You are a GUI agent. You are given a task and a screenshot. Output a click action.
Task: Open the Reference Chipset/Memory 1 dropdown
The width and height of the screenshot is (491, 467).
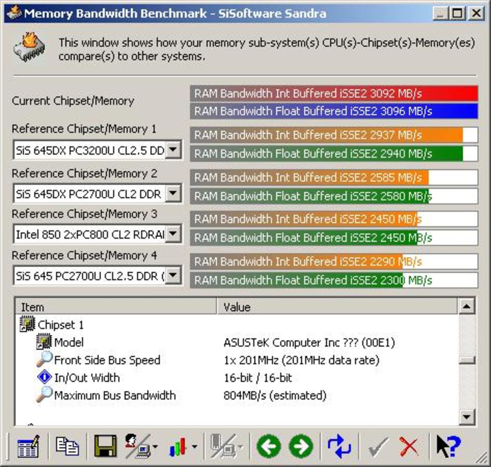(x=173, y=150)
